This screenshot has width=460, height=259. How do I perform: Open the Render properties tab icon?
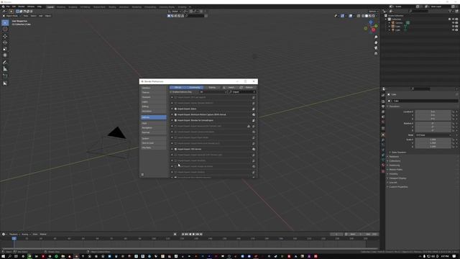[x=383, y=101]
